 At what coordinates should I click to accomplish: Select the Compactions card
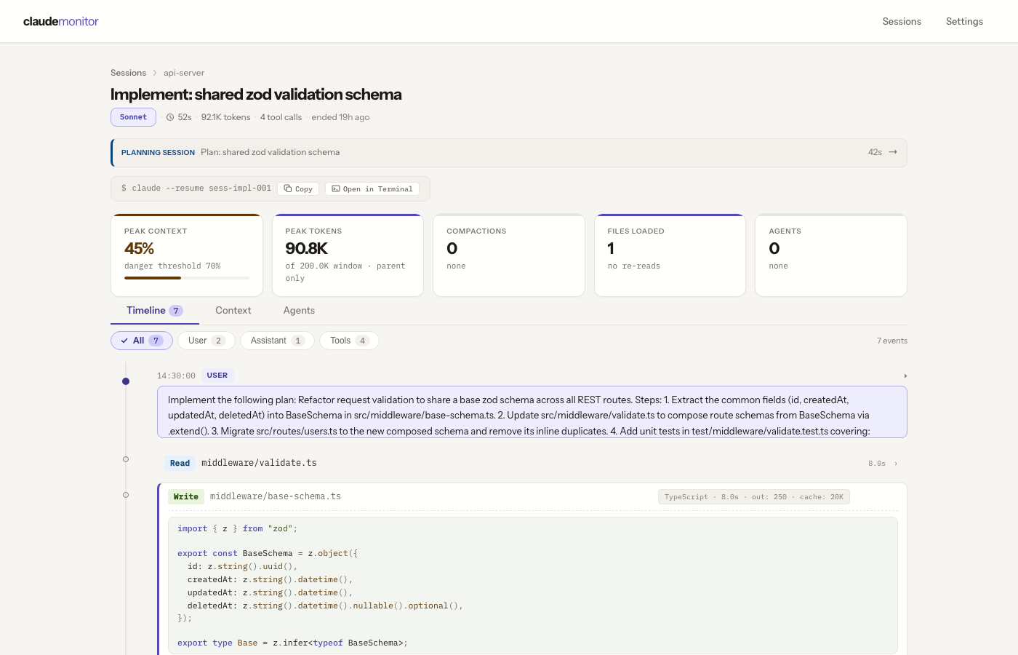click(509, 255)
